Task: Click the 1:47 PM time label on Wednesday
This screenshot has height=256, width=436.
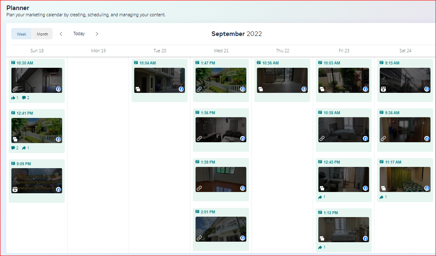Action: (x=208, y=63)
